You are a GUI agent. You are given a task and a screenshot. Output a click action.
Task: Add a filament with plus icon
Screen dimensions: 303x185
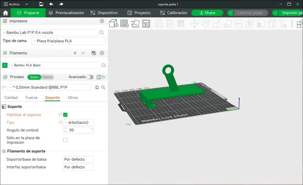75,53
